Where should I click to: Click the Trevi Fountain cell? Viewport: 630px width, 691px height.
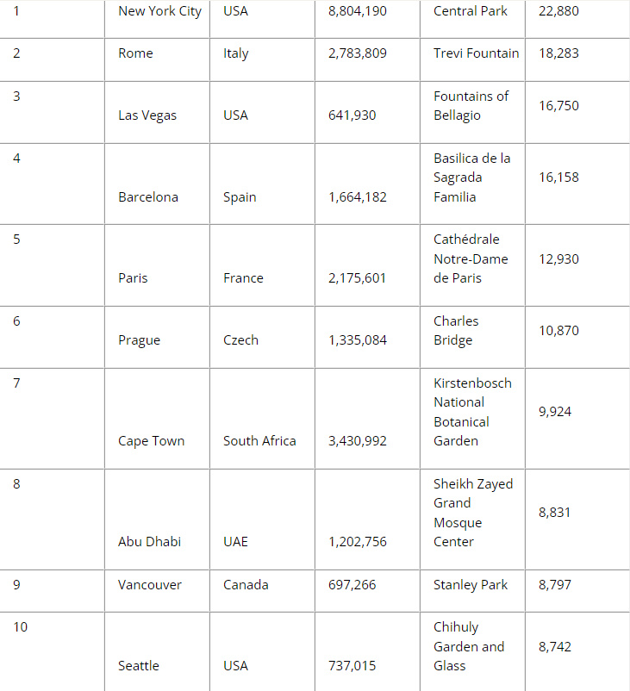pyautogui.click(x=476, y=53)
